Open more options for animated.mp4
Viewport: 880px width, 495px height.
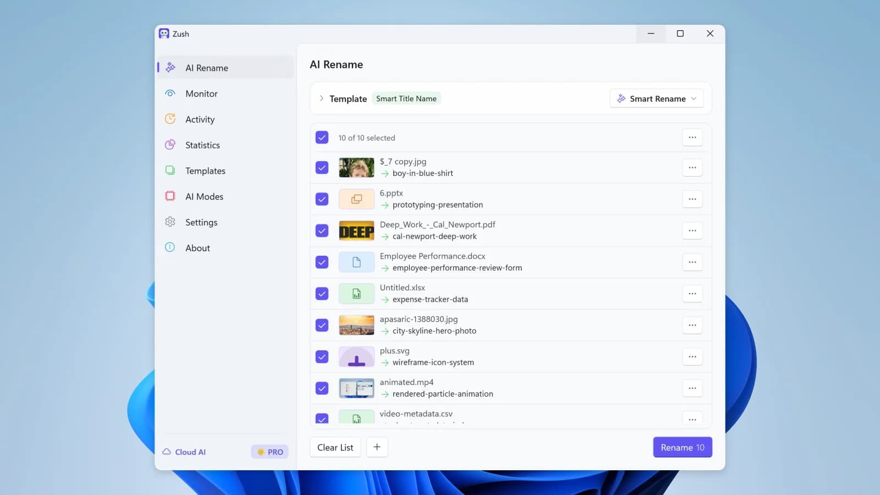pyautogui.click(x=692, y=388)
